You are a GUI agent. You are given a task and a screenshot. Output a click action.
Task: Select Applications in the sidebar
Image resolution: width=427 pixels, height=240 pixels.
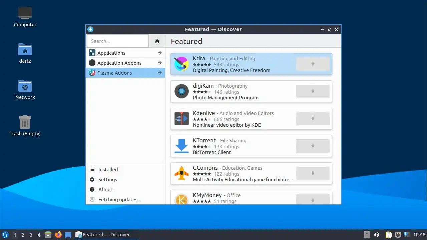point(125,53)
